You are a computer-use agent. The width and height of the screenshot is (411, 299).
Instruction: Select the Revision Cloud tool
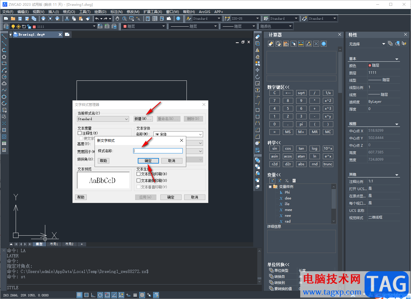4,83
